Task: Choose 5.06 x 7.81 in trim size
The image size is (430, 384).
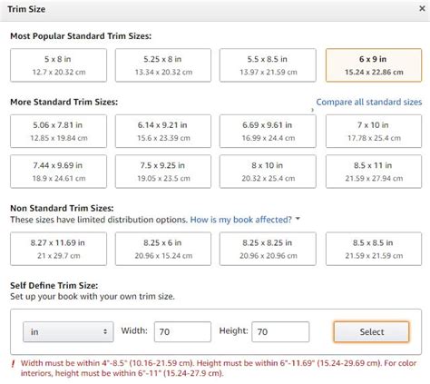Action: (x=58, y=131)
